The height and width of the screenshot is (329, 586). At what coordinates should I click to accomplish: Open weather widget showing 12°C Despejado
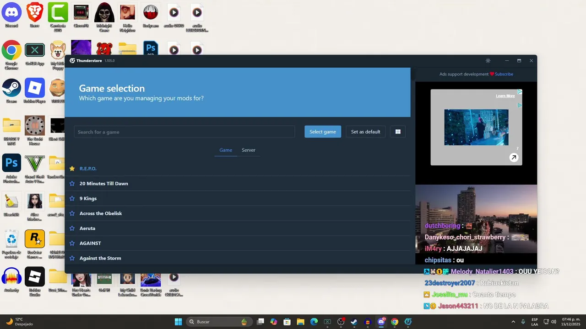[19, 322]
